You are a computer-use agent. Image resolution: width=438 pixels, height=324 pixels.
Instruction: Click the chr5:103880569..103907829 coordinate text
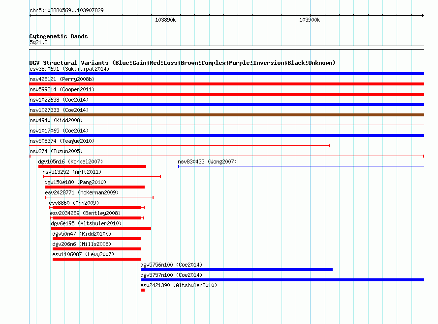tap(66, 10)
